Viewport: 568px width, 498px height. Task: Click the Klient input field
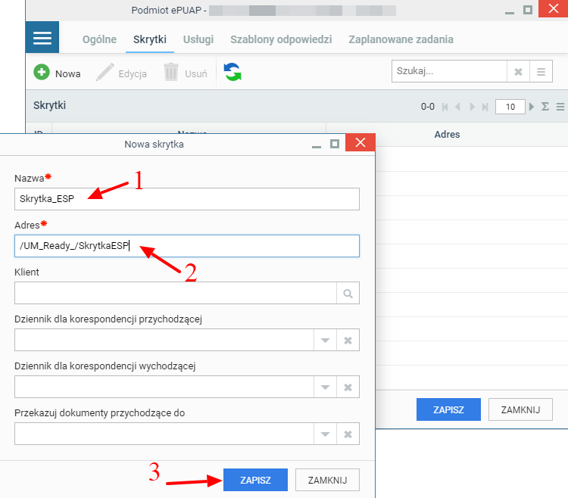[176, 293]
